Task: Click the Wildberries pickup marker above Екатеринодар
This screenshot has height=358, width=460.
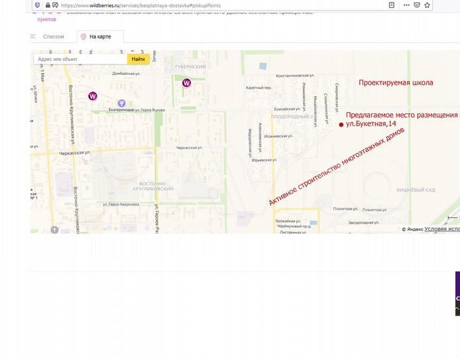Action: (93, 96)
